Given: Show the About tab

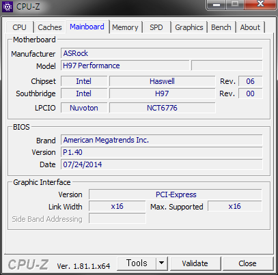Looking at the screenshot, I should pos(250,27).
